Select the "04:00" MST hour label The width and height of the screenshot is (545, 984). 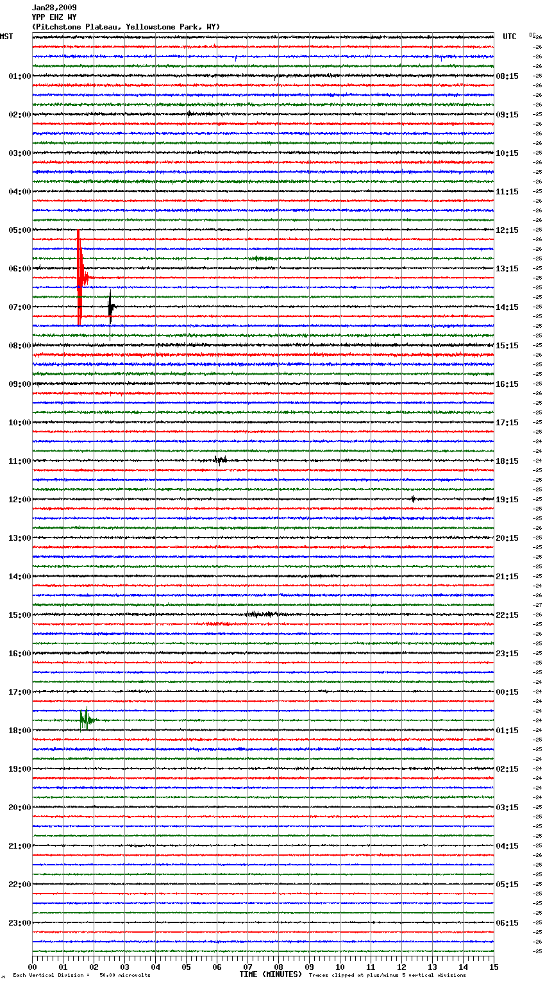click(x=20, y=192)
